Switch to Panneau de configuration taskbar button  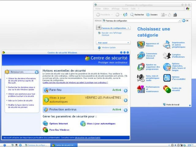[36, 145]
